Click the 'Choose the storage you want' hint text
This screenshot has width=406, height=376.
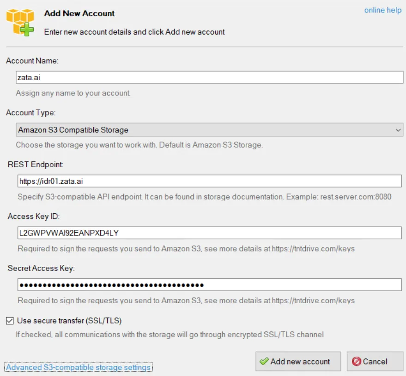pos(139,145)
